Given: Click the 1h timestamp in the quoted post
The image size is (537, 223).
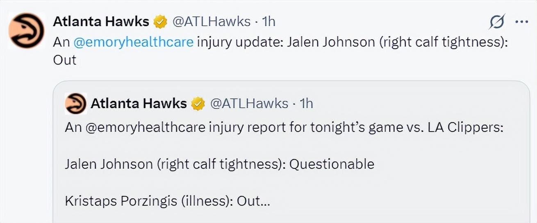Looking at the screenshot, I should click(x=306, y=104).
